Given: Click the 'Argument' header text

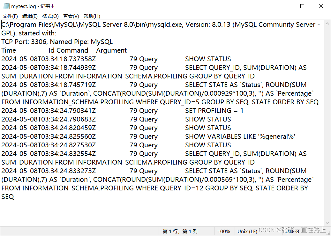Looking at the screenshot, I should (111, 50).
